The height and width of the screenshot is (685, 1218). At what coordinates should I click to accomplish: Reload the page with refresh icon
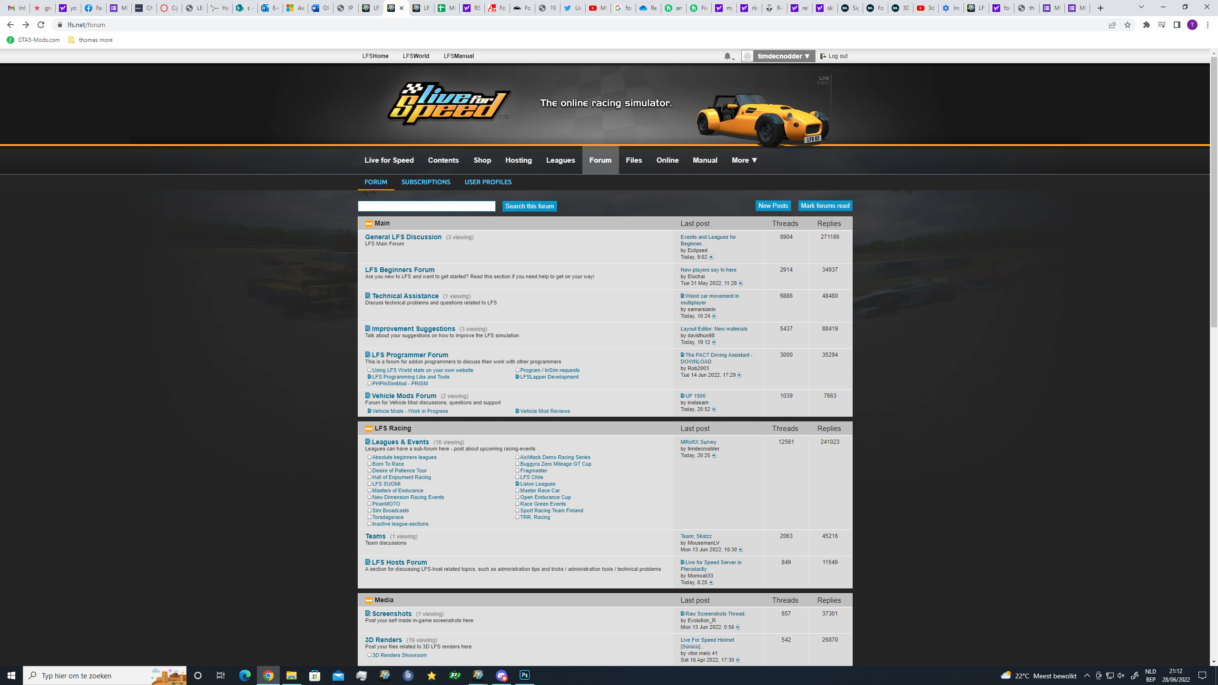tap(41, 25)
